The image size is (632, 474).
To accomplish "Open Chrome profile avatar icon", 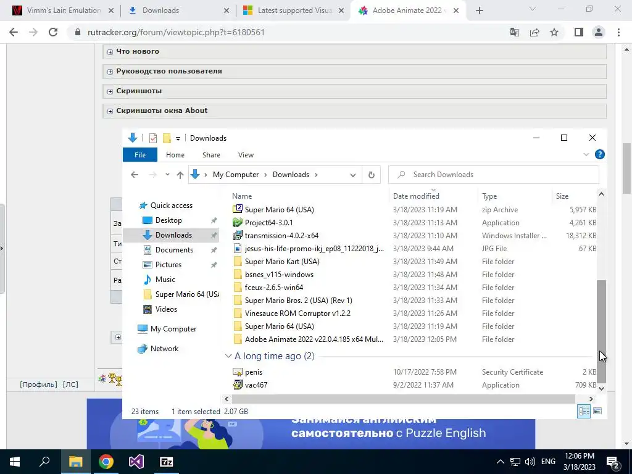I will [x=599, y=32].
